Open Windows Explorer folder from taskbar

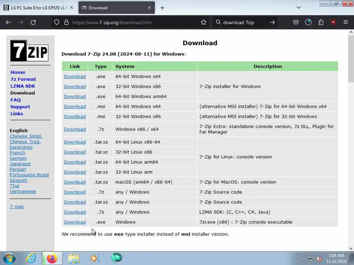pos(74,258)
